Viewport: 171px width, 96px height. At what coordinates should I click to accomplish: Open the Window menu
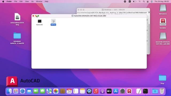(39, 1)
